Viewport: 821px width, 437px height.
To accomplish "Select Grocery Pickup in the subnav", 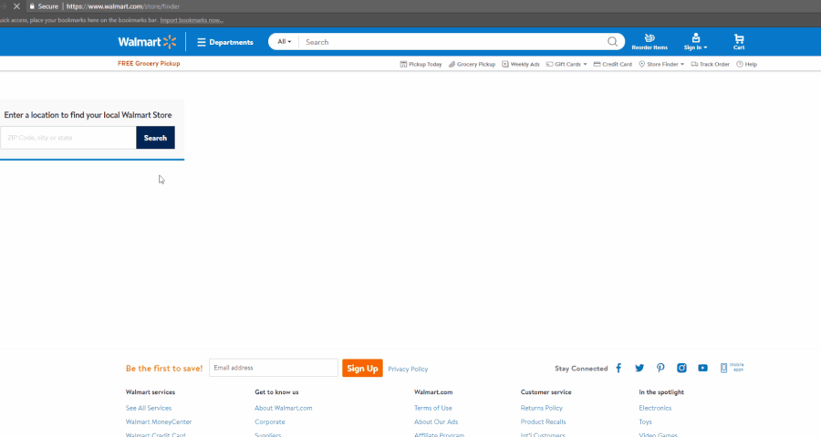I will (x=472, y=65).
